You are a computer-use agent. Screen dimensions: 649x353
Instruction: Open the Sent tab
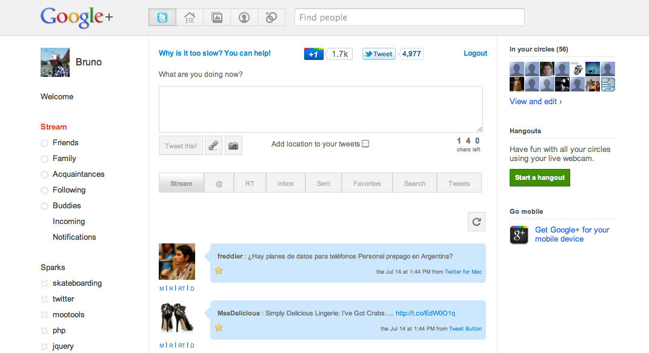click(x=324, y=183)
